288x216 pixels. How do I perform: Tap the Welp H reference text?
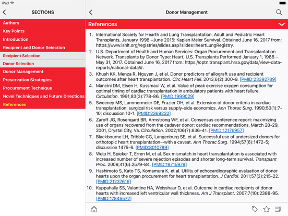click(x=186, y=159)
